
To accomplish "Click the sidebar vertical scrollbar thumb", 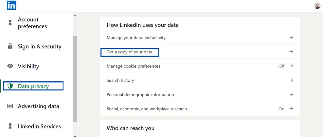I will click(75, 78).
